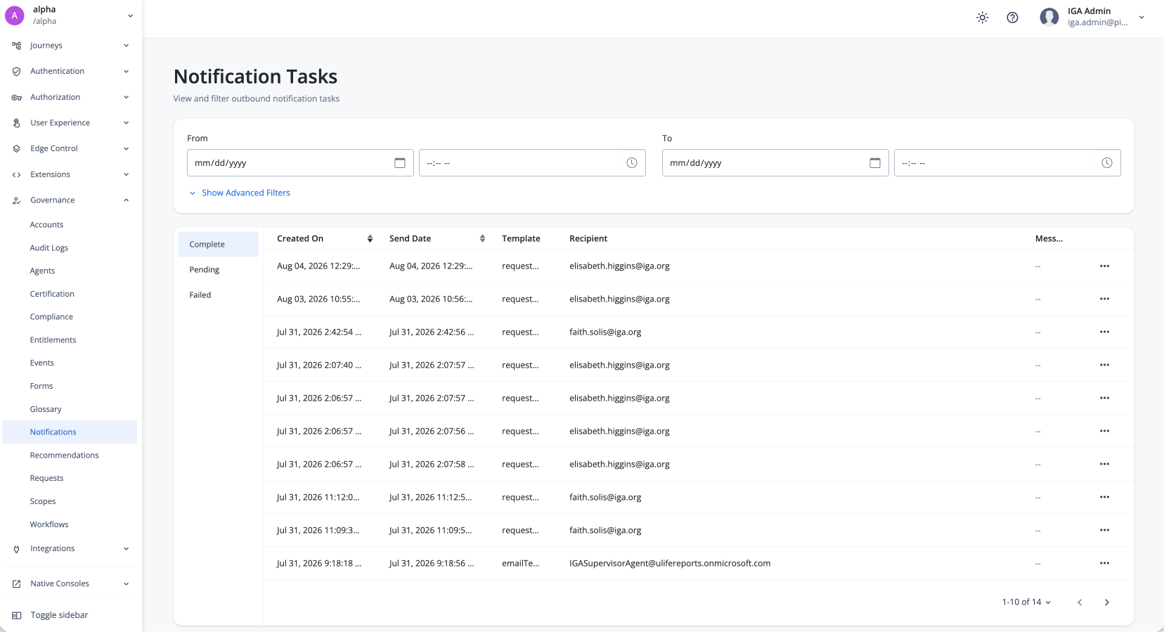
Task: Open the help question mark icon
Action: [1012, 18]
